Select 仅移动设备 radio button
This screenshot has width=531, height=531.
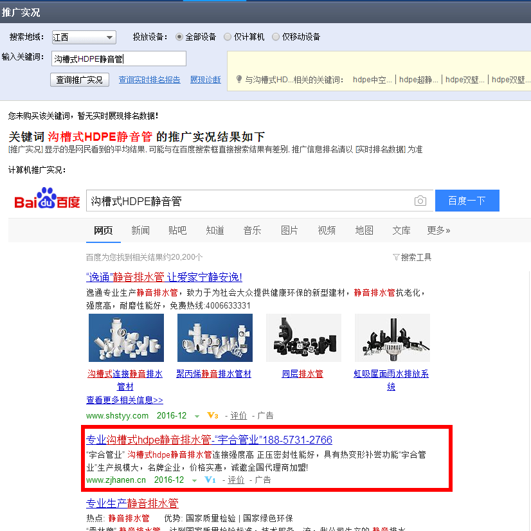click(x=276, y=37)
